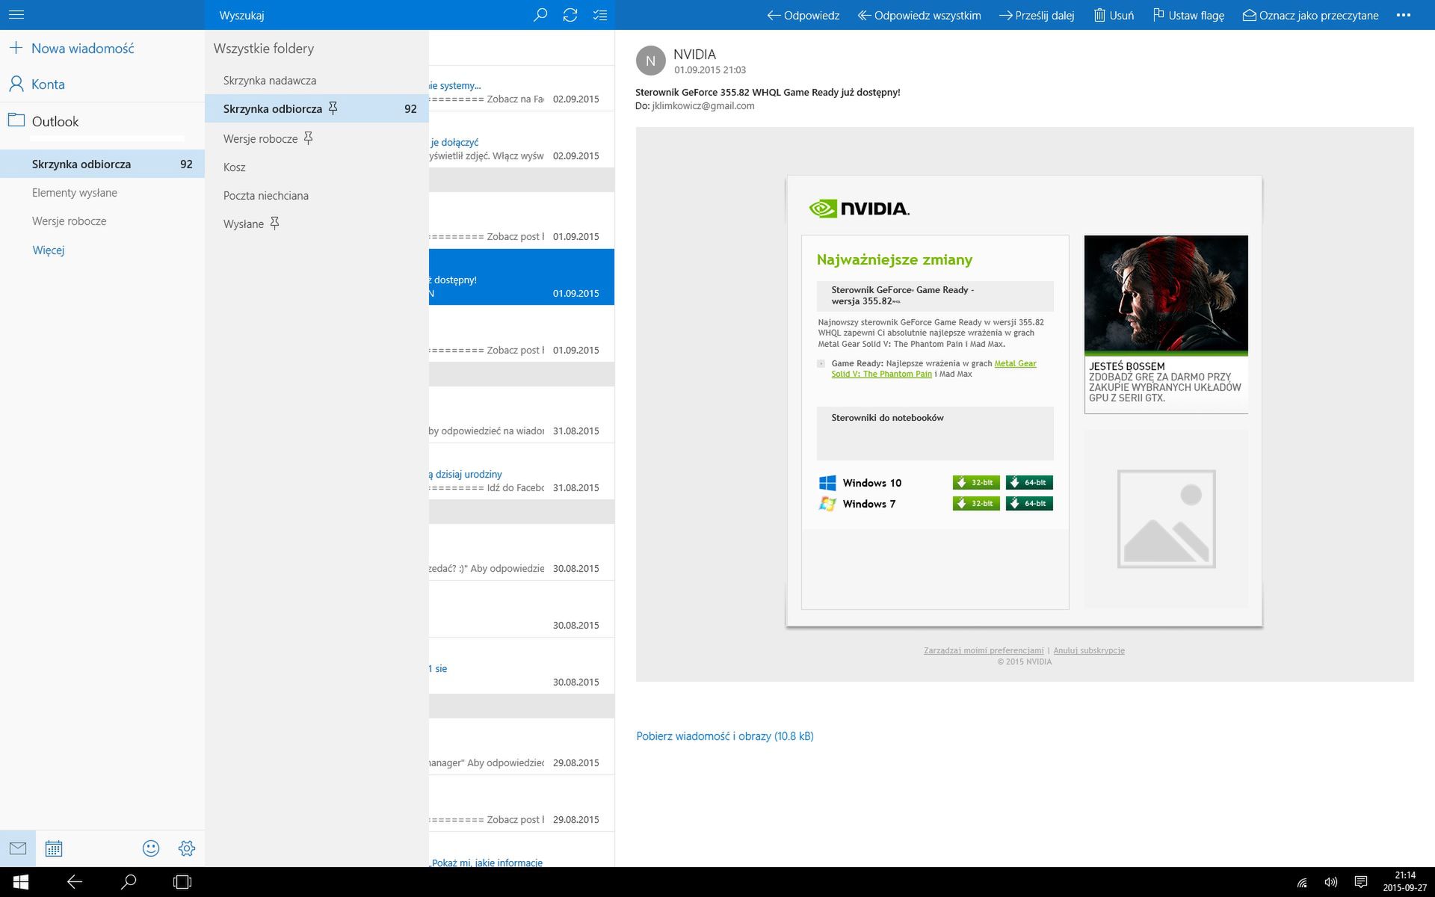
Task: Open Task View icon
Action: point(182,882)
